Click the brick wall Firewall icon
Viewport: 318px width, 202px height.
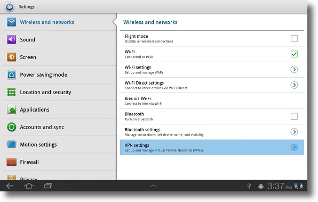click(12, 162)
